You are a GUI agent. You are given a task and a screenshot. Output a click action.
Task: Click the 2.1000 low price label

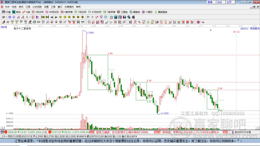165,113
